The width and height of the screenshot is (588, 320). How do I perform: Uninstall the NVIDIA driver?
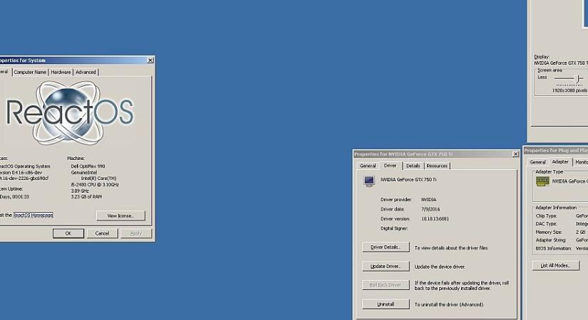386,304
